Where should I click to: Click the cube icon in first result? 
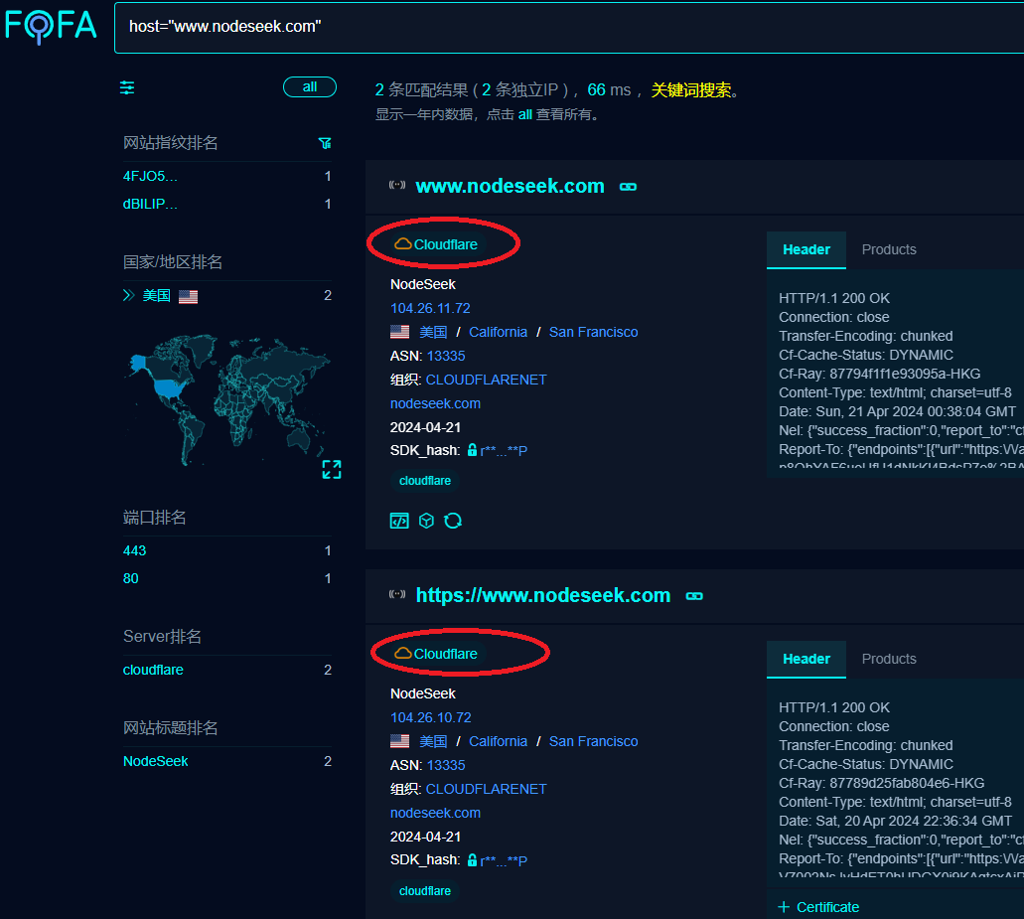pyautogui.click(x=426, y=521)
